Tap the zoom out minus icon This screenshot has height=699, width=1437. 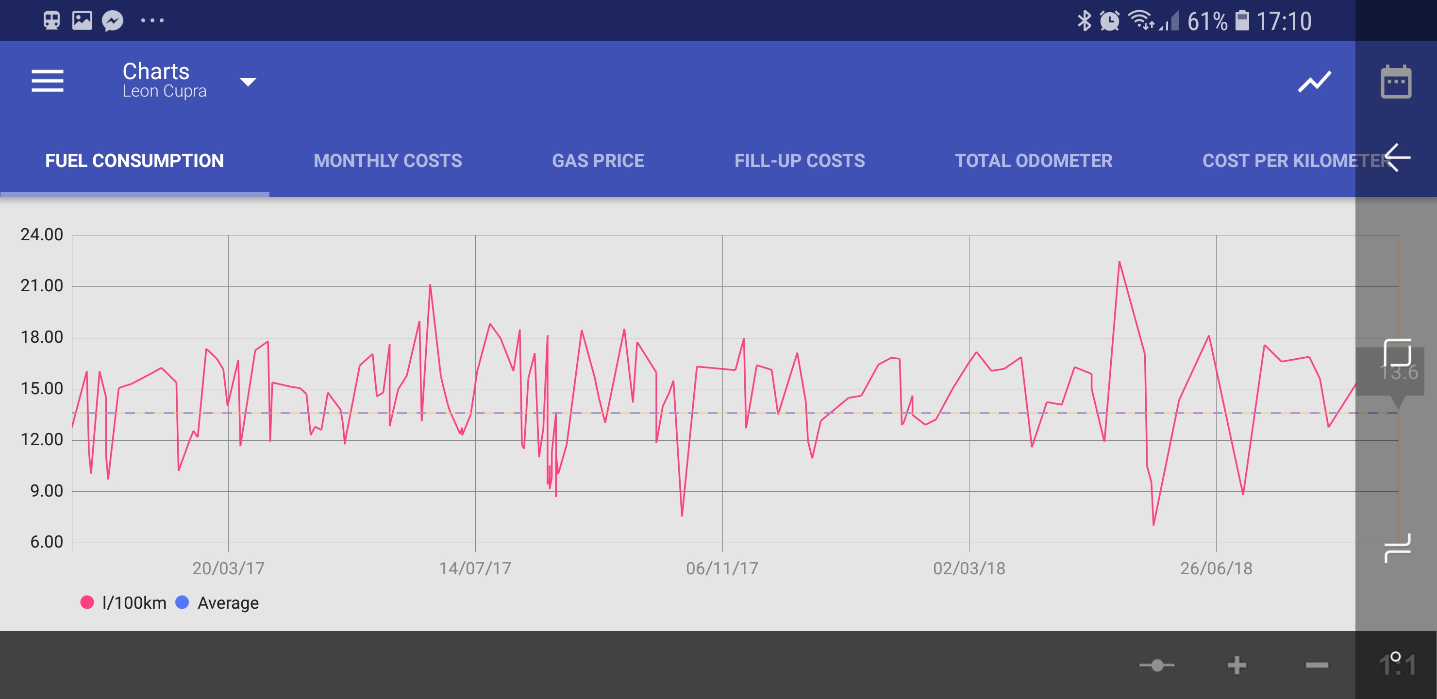click(1317, 665)
